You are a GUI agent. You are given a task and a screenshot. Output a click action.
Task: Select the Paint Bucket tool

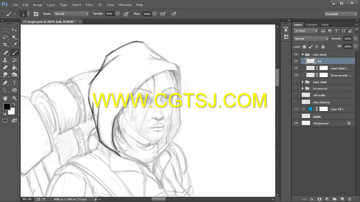coord(14,68)
